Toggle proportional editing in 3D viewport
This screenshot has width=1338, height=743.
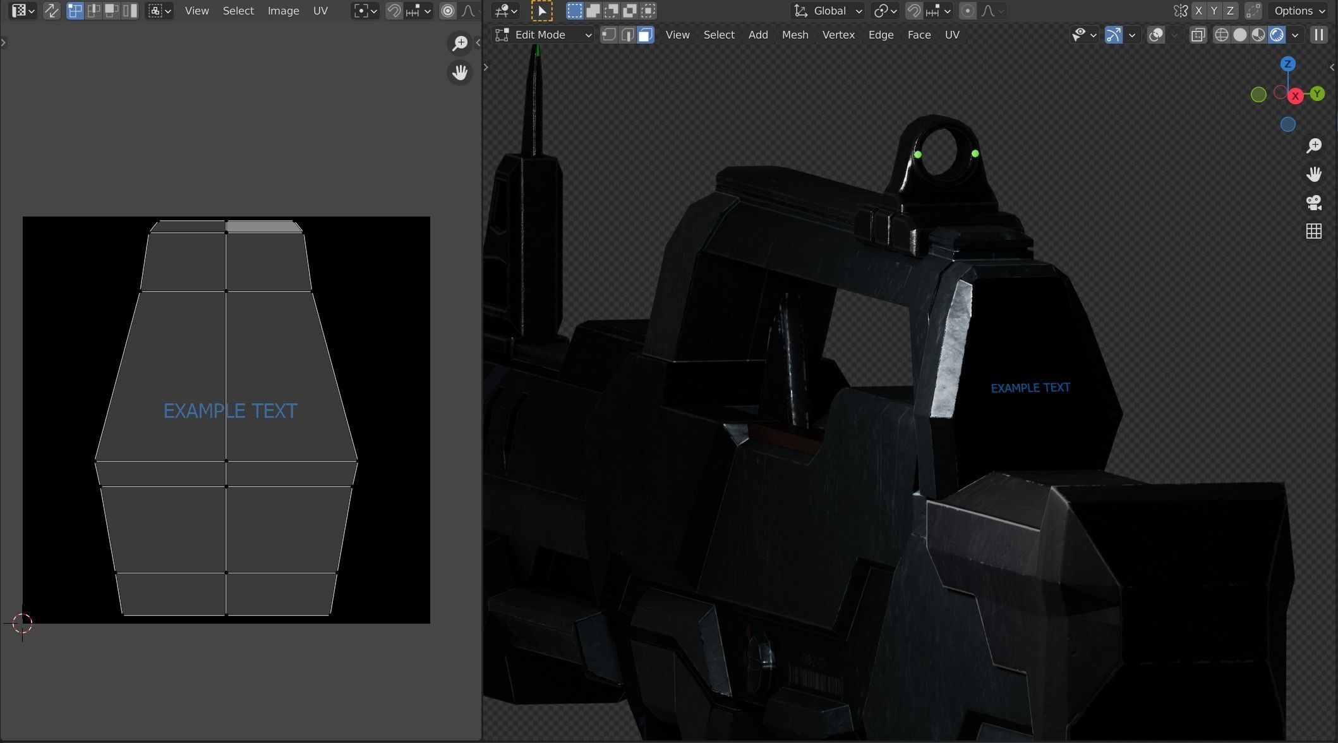pos(967,11)
